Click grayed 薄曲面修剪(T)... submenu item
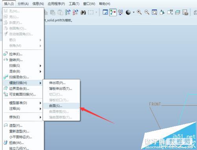 pos(61,117)
